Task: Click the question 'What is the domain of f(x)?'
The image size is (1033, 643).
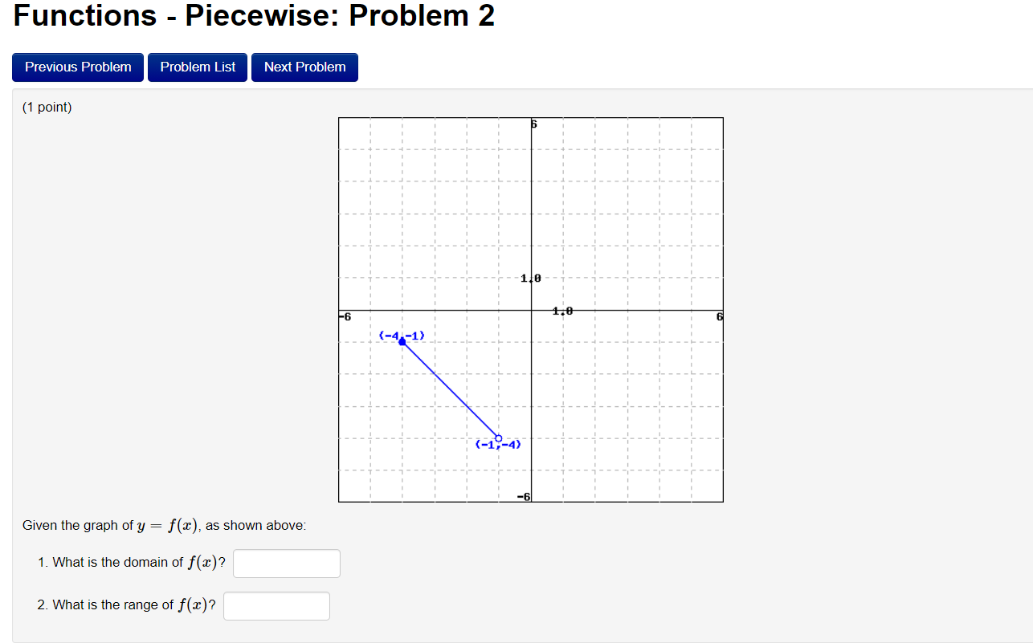Action: point(133,562)
